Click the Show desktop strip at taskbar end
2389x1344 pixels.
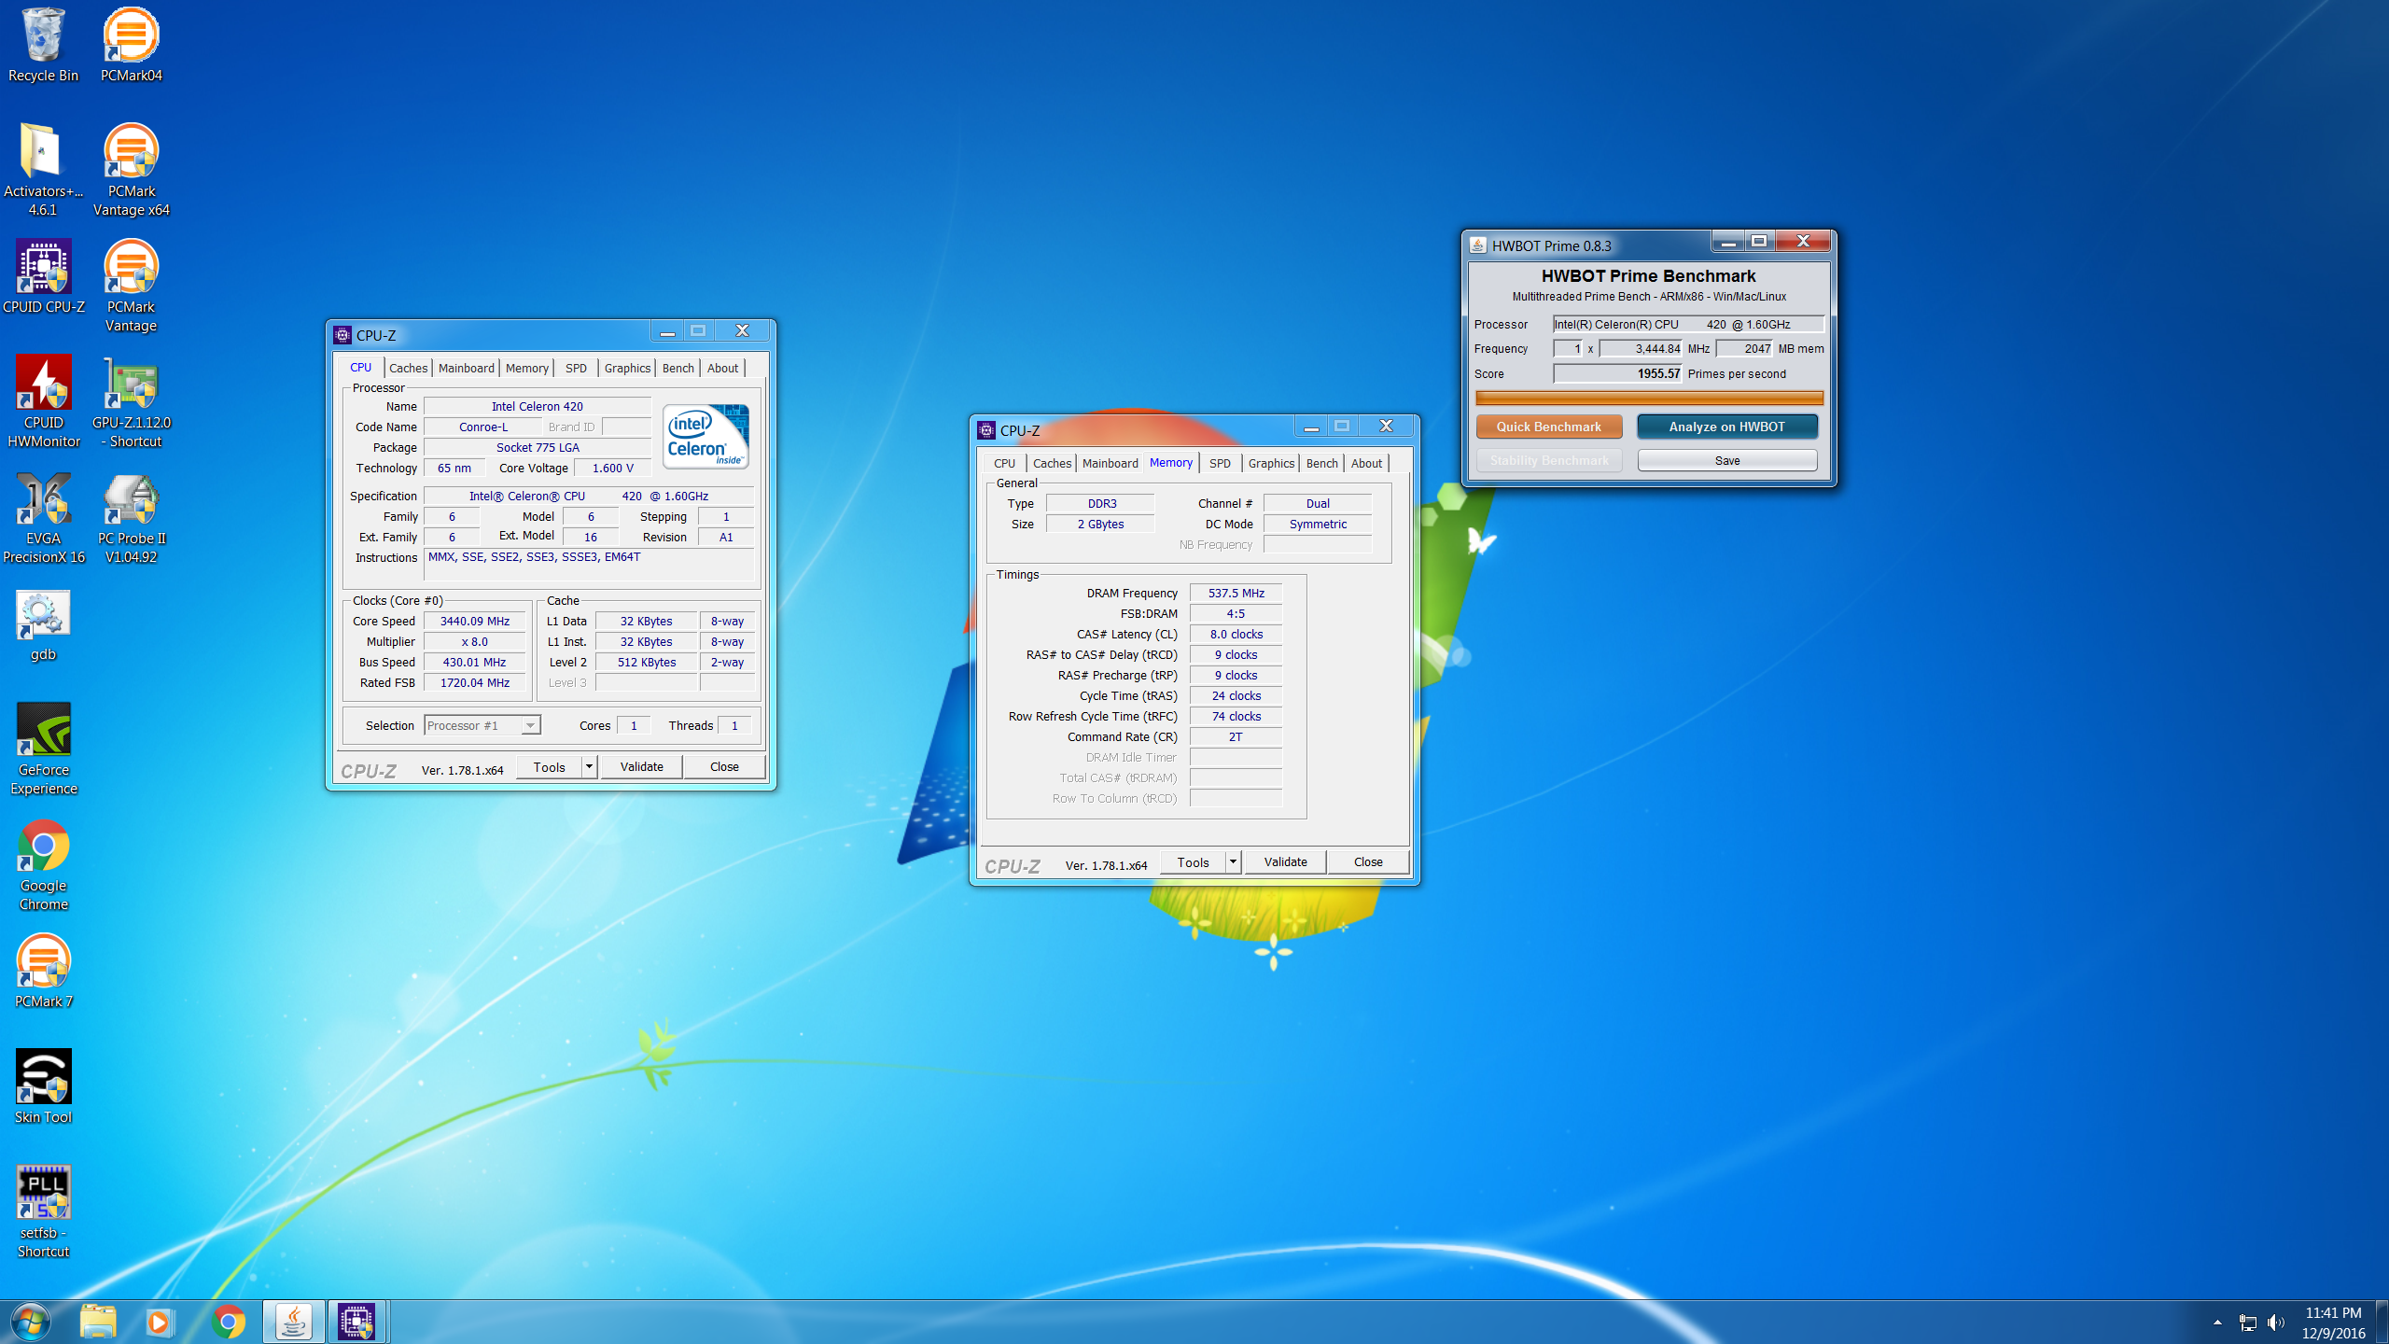(x=2382, y=1322)
